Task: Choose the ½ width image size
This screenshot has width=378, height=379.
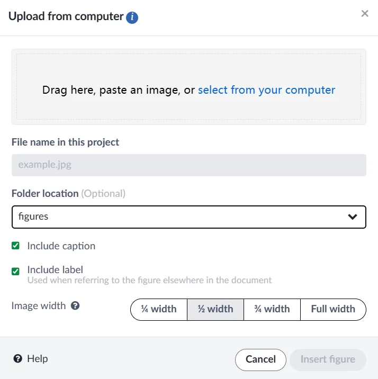Action: click(x=215, y=309)
